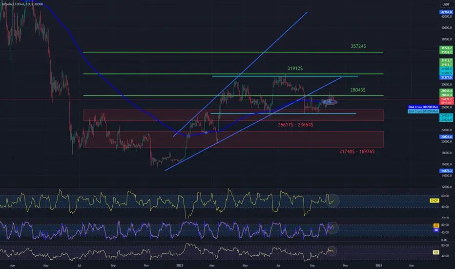Click the yellow CHOP indicator label
Viewport: 455px width, 269px height.
pos(434,201)
